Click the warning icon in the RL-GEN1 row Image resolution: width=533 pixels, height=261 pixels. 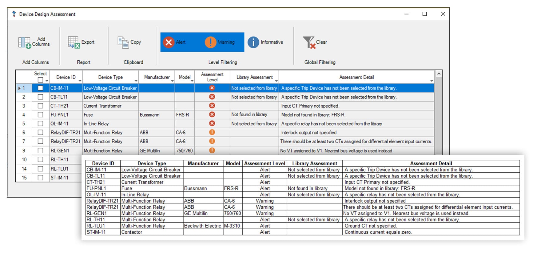pos(212,151)
